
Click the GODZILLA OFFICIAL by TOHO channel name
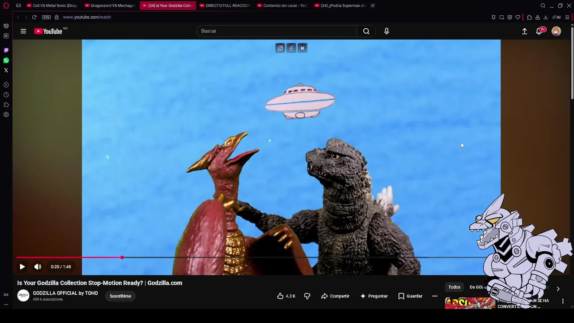point(65,293)
